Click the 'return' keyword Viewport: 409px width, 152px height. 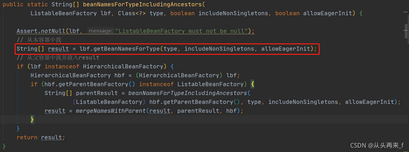(27, 137)
